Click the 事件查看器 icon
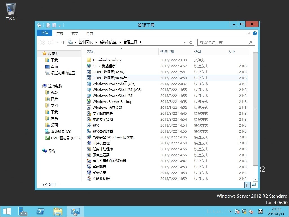This screenshot has height=217, width=289. click(89, 155)
